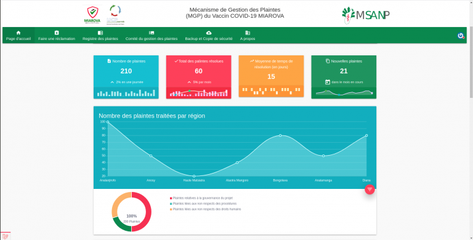Click the Bongolava data point on chart
473x240 pixels.
(x=280, y=135)
